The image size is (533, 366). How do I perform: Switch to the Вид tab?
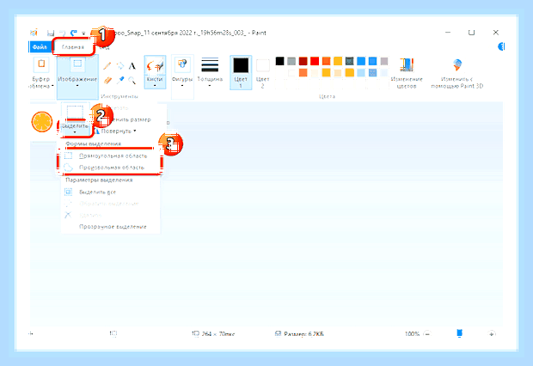[x=105, y=47]
